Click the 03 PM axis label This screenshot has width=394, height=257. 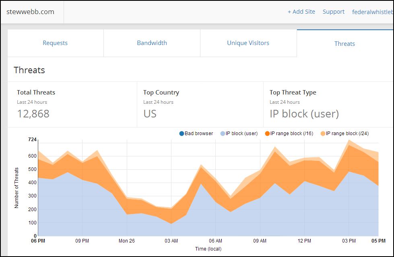point(349,241)
